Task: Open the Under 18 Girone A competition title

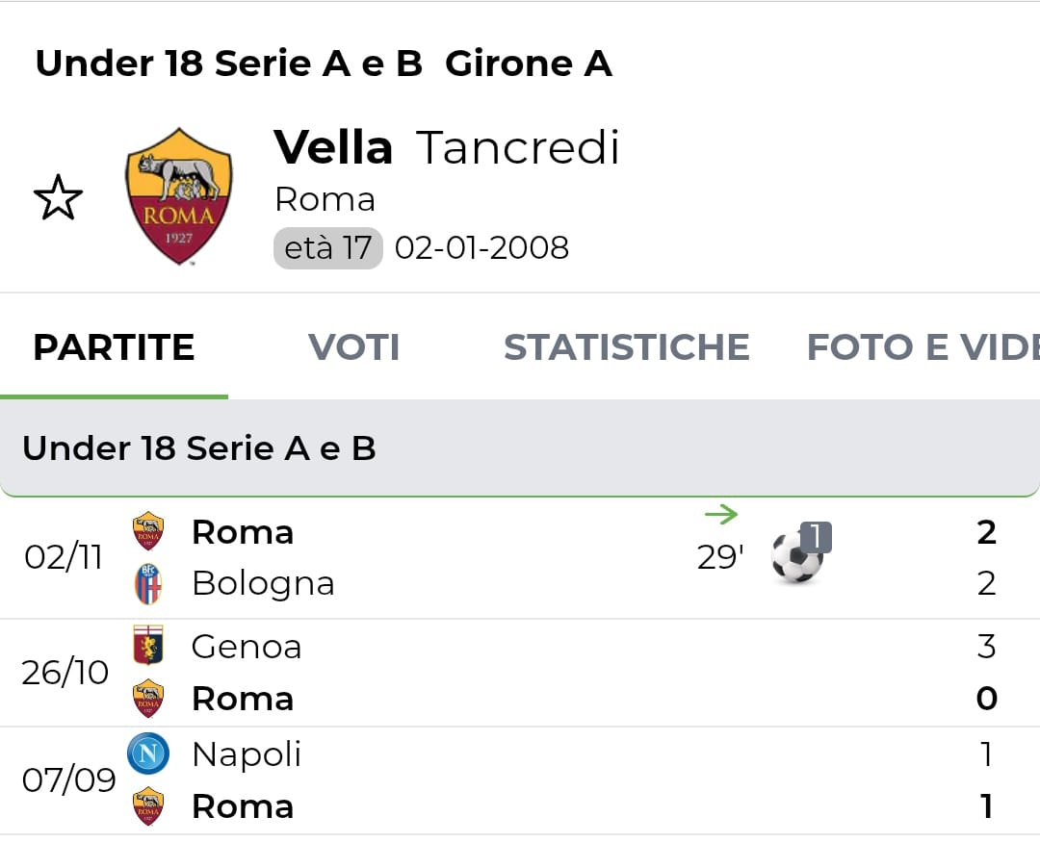Action: [324, 64]
